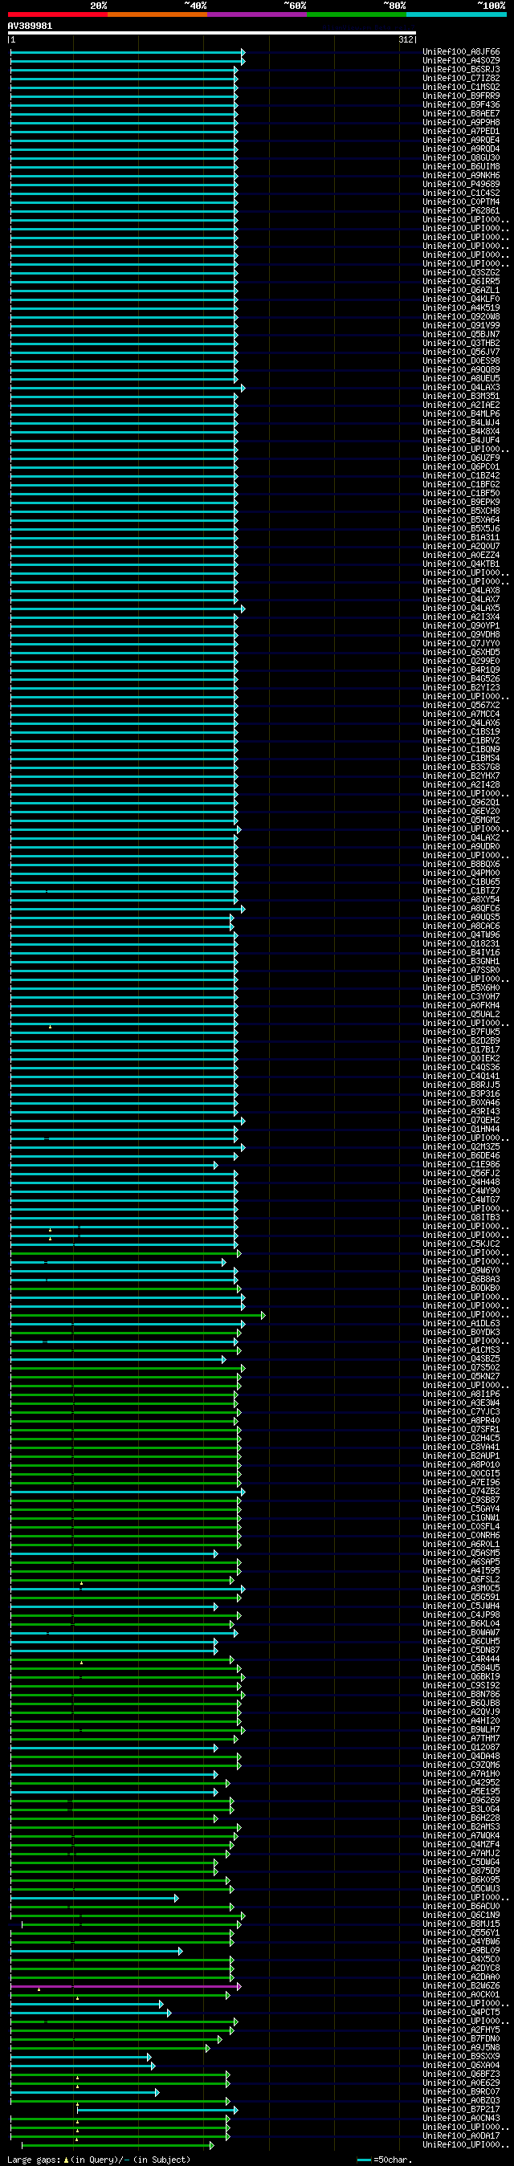The image size is (514, 2166).
Task: Click hit label UniRef100_Q74ZB2
Action: (461, 1491)
